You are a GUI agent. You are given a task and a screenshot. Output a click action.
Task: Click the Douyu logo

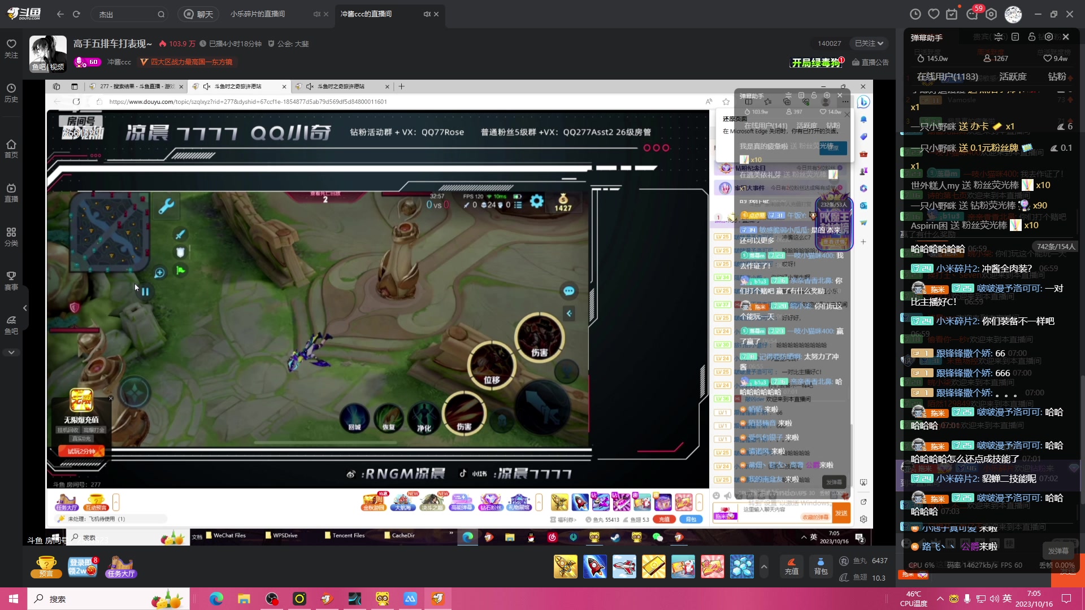(x=24, y=14)
